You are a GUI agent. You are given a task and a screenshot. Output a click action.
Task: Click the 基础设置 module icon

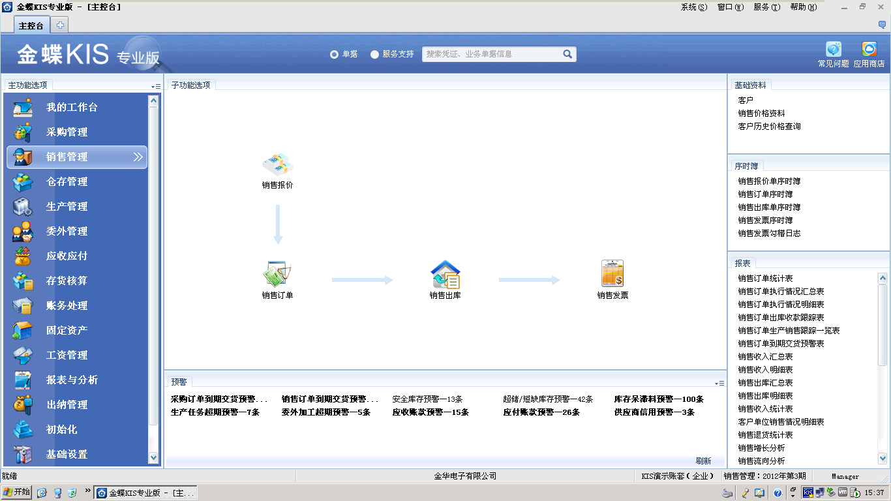tap(23, 454)
